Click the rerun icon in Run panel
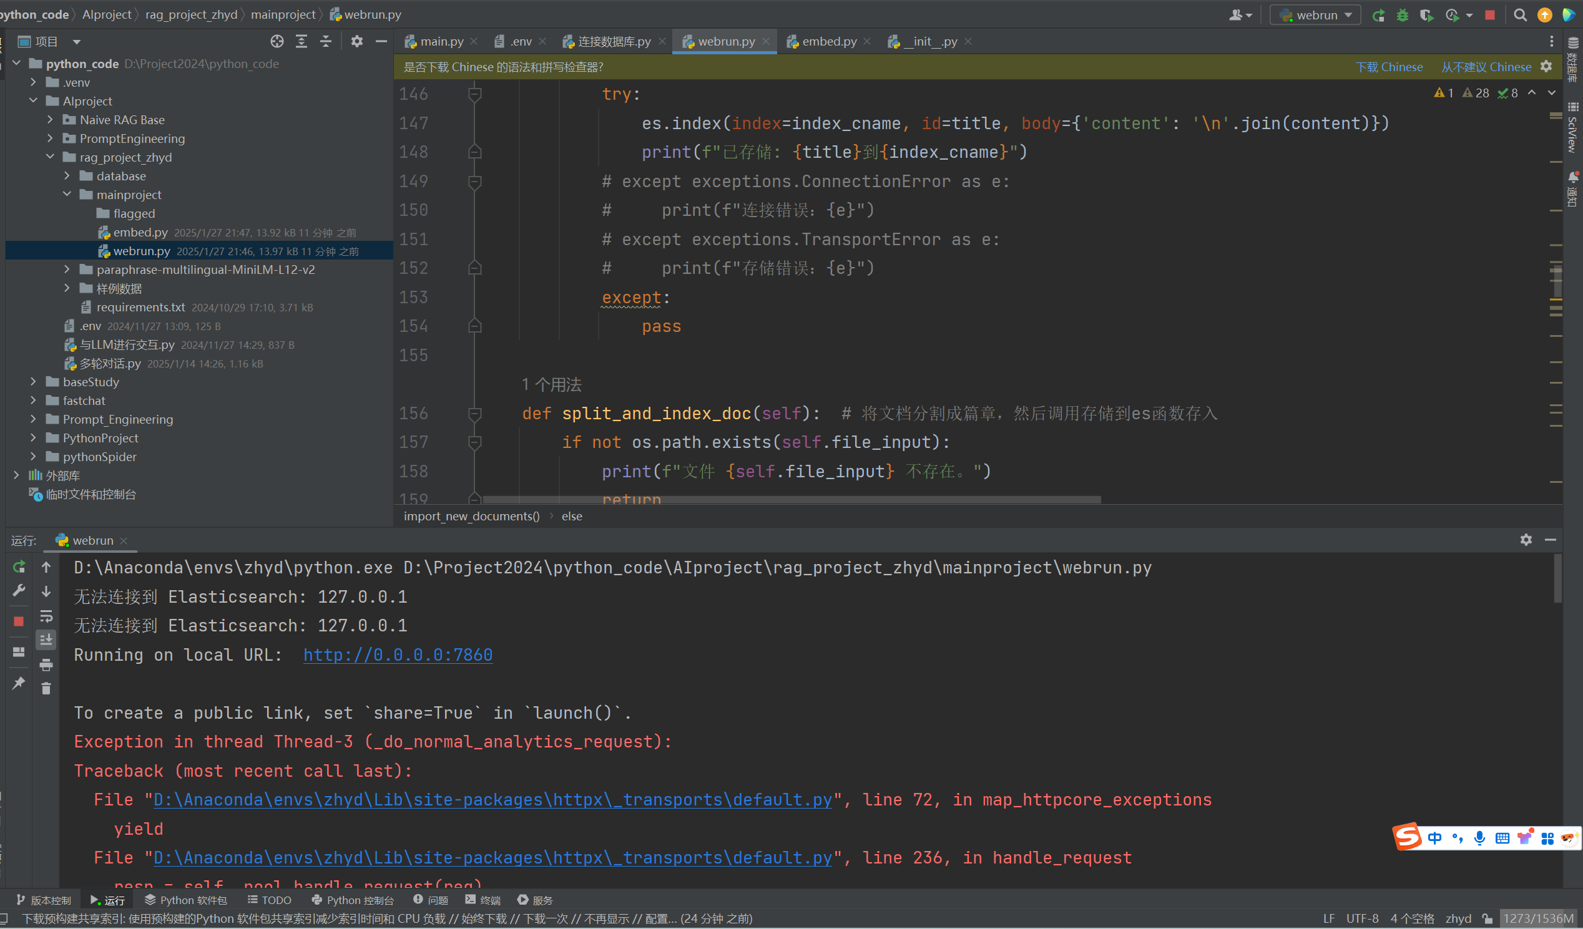The width and height of the screenshot is (1583, 929). click(x=19, y=567)
